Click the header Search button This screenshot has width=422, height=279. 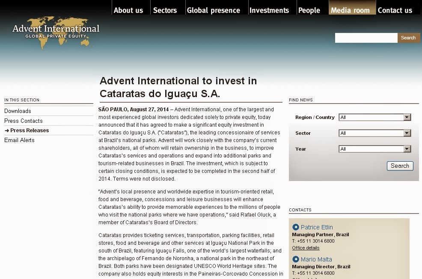click(408, 38)
